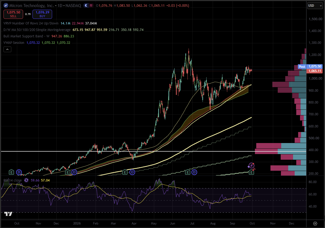The height and width of the screenshot is (228, 325).
Task: Click the red SELL 1,075.50 button
Action: 13,14
